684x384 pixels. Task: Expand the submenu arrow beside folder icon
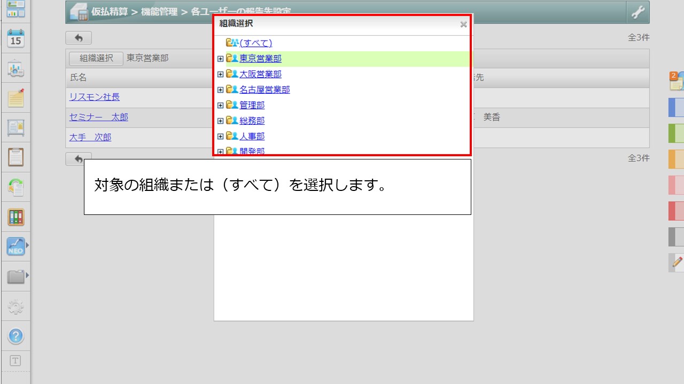[x=27, y=275]
